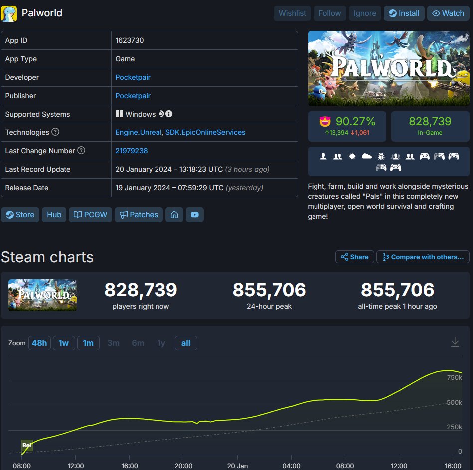473x470 pixels.
Task: Open change number 21979238 link
Action: click(132, 151)
